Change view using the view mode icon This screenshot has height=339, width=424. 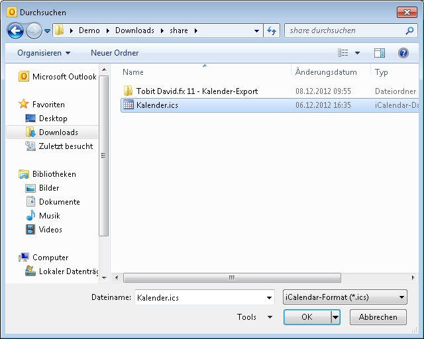click(x=343, y=53)
